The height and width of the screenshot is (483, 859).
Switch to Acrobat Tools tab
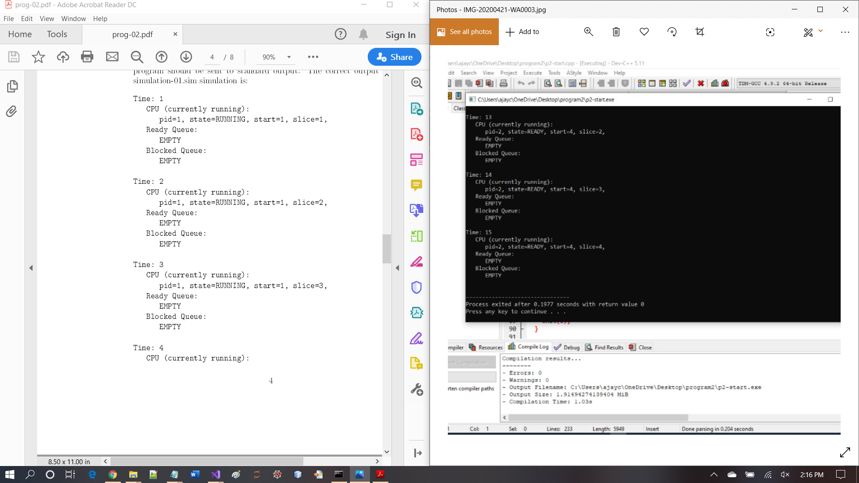tap(57, 34)
